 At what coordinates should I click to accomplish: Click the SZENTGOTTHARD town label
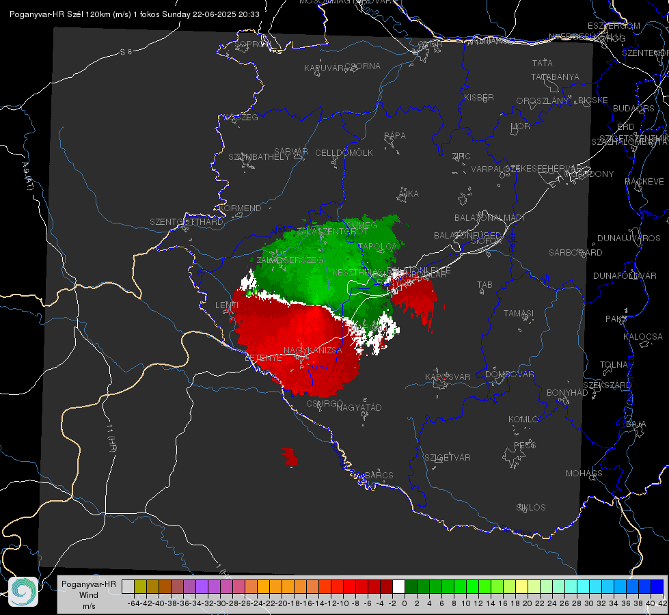click(187, 222)
